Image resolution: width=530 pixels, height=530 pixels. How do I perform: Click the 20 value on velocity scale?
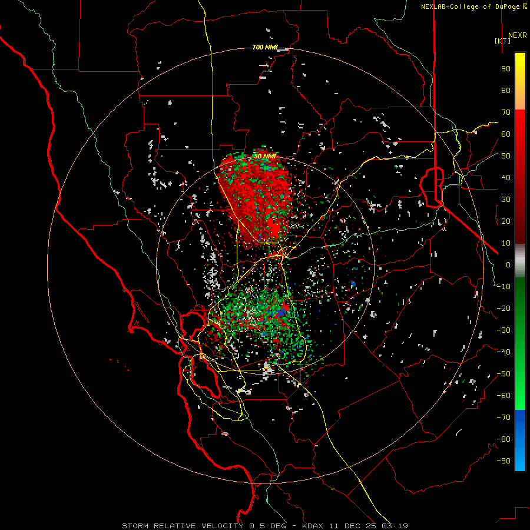506,221
